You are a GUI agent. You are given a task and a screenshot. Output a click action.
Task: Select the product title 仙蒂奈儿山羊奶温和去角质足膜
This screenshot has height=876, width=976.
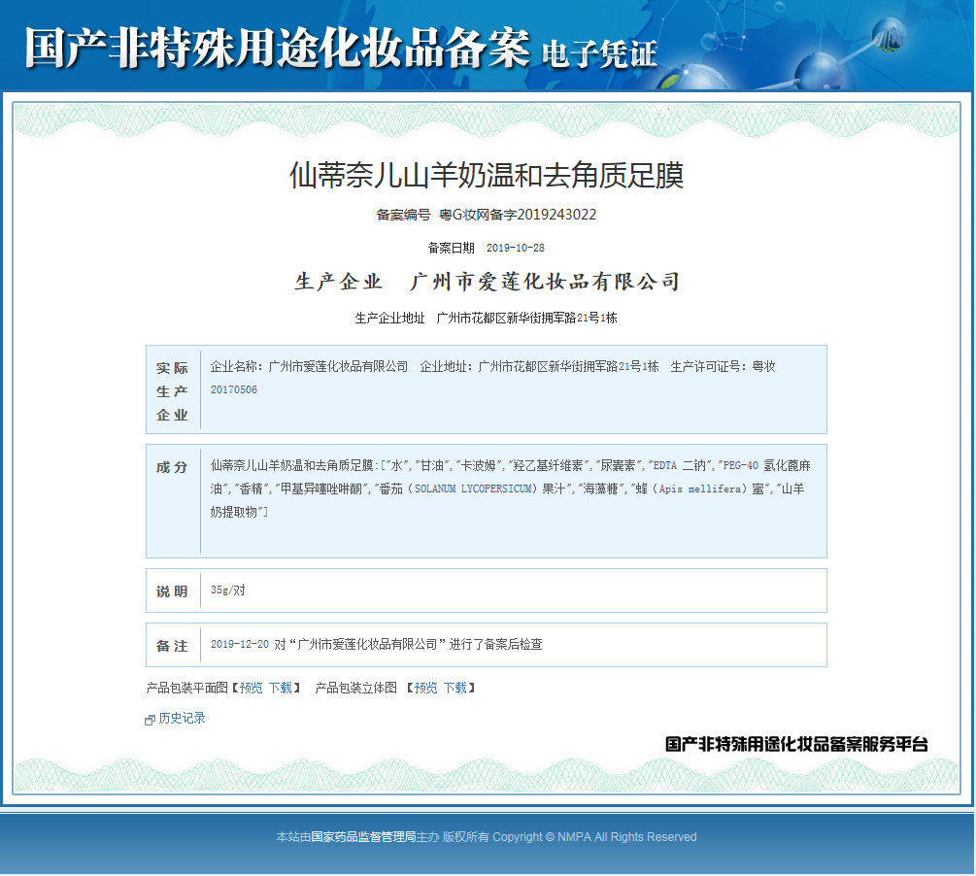pos(487,175)
